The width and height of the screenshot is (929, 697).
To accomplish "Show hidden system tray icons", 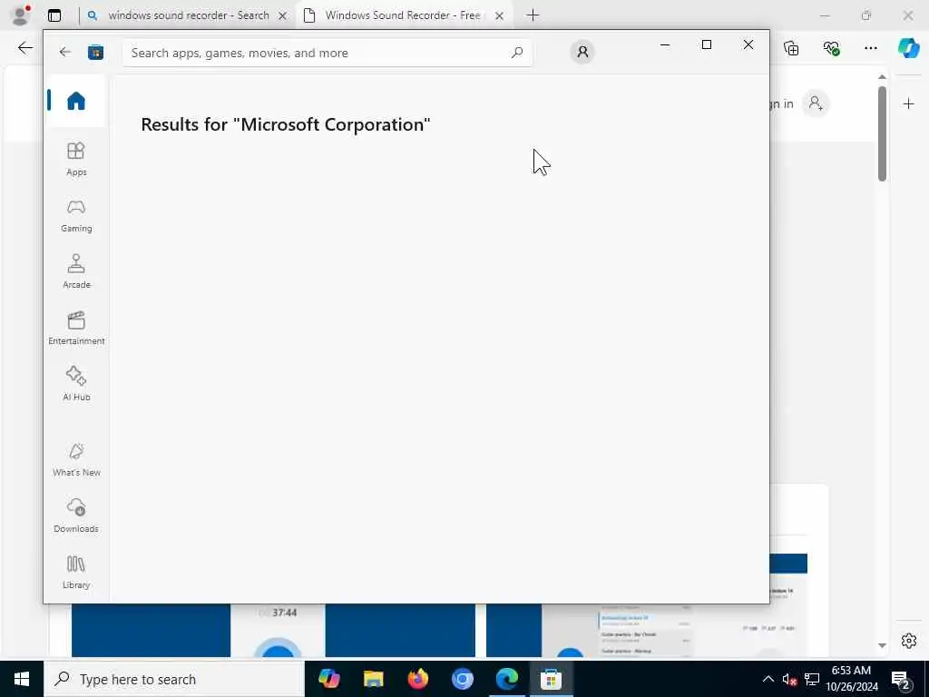I will coord(768,679).
